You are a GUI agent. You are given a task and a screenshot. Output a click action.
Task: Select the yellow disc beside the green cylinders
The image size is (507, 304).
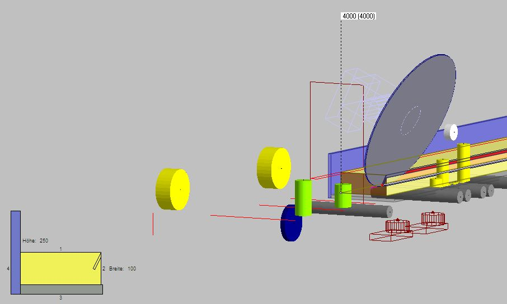tap(274, 168)
